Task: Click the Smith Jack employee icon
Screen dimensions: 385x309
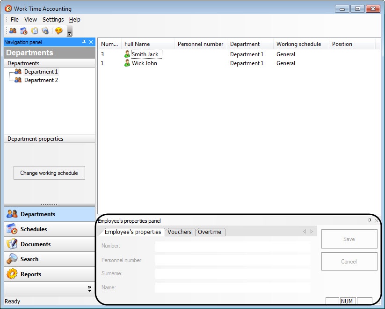Action: tap(127, 54)
